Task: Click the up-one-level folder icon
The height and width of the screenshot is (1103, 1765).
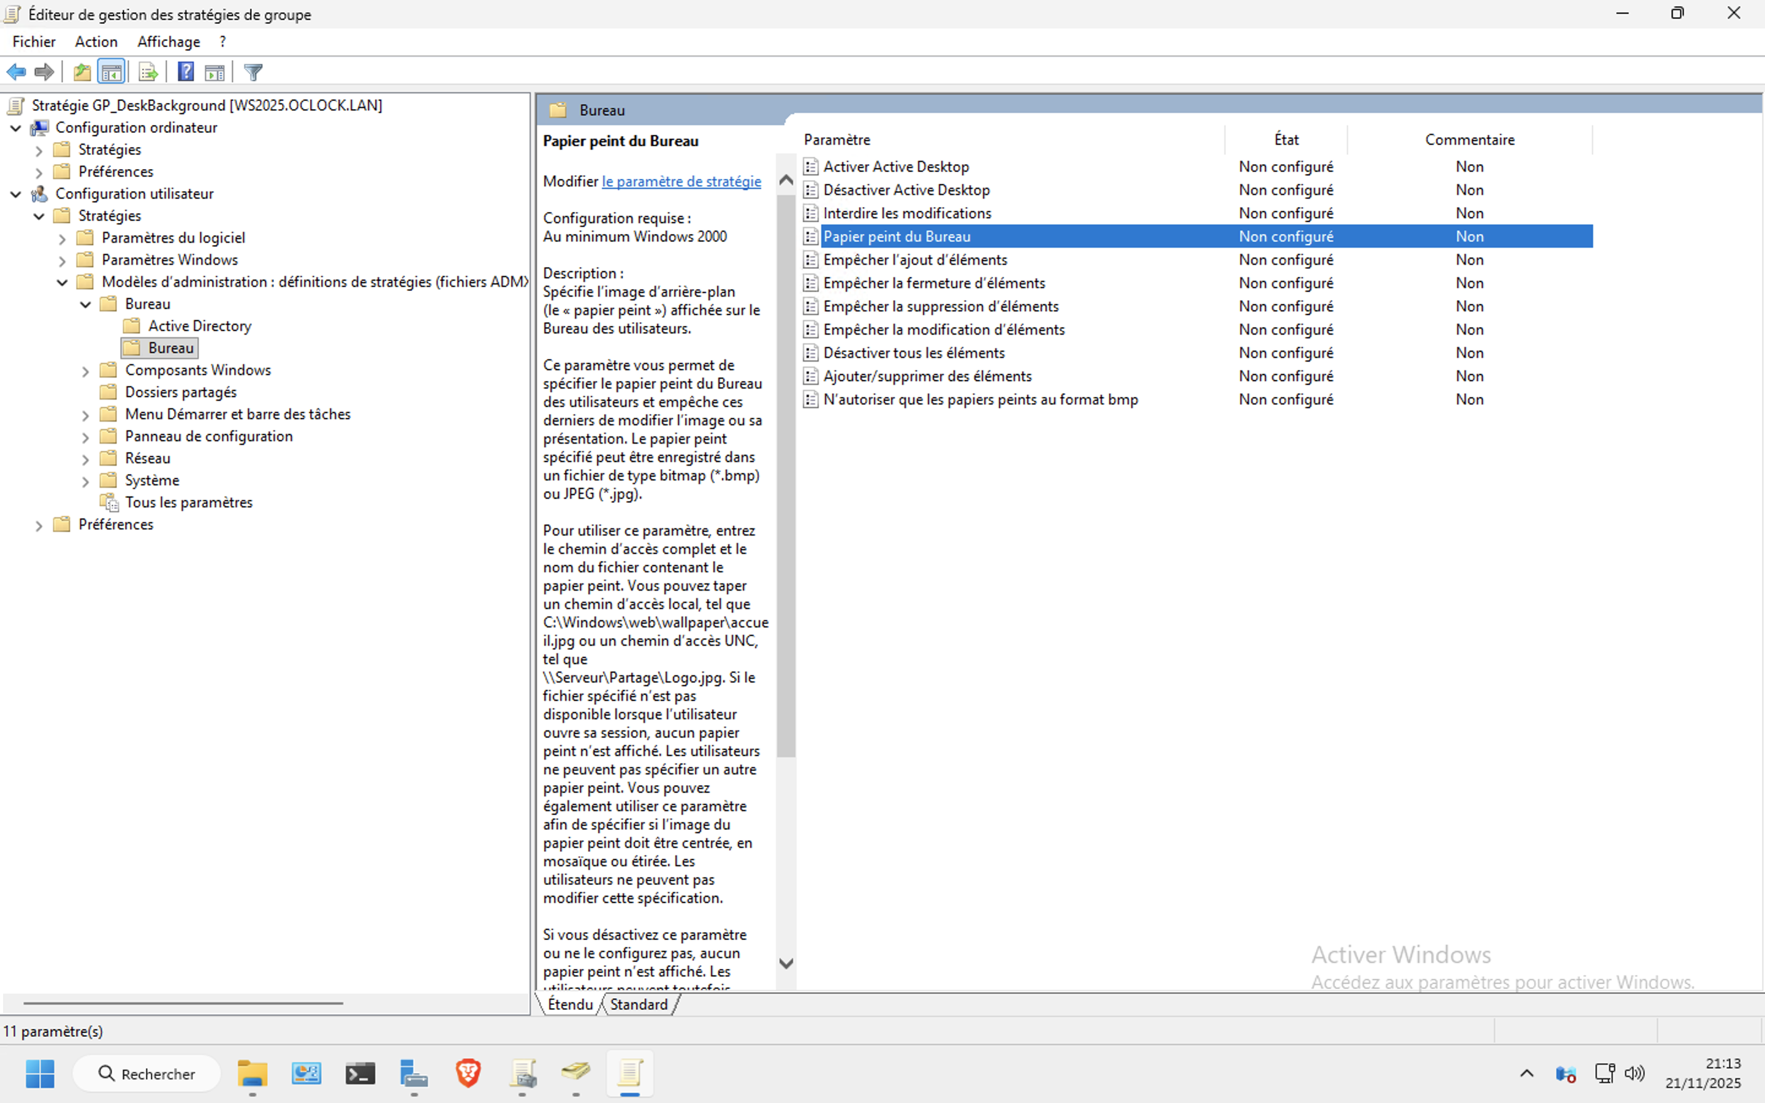Action: (x=82, y=72)
